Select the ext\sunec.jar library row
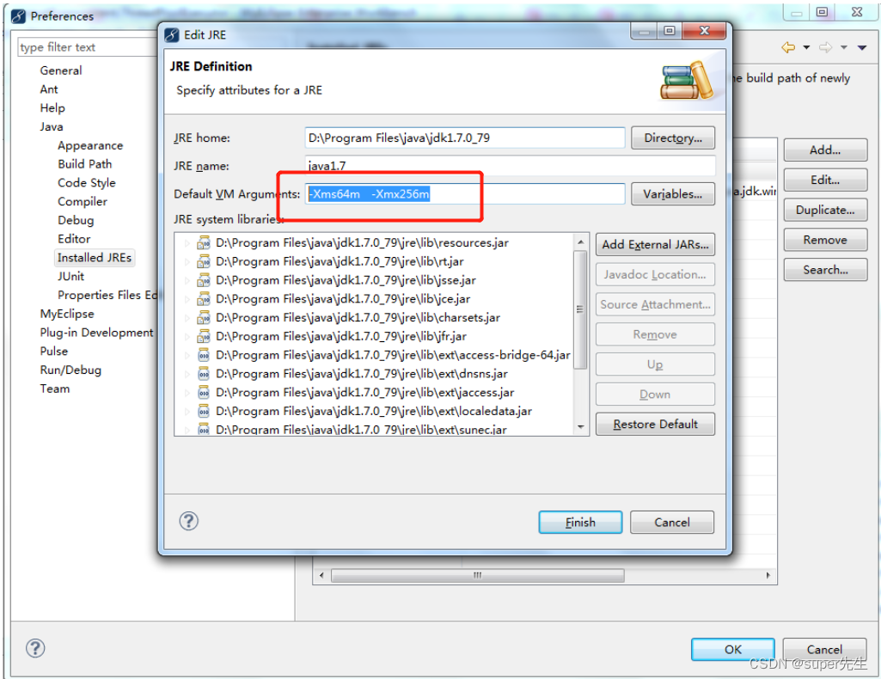881x679 pixels. coord(361,430)
